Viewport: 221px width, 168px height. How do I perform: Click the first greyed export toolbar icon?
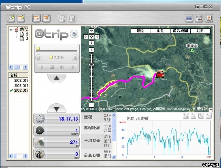click(x=62, y=18)
